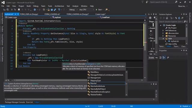The width and height of the screenshot is (192, 108).
Task: Open the Toolbox side tab
Action: pyautogui.click(x=2, y=29)
